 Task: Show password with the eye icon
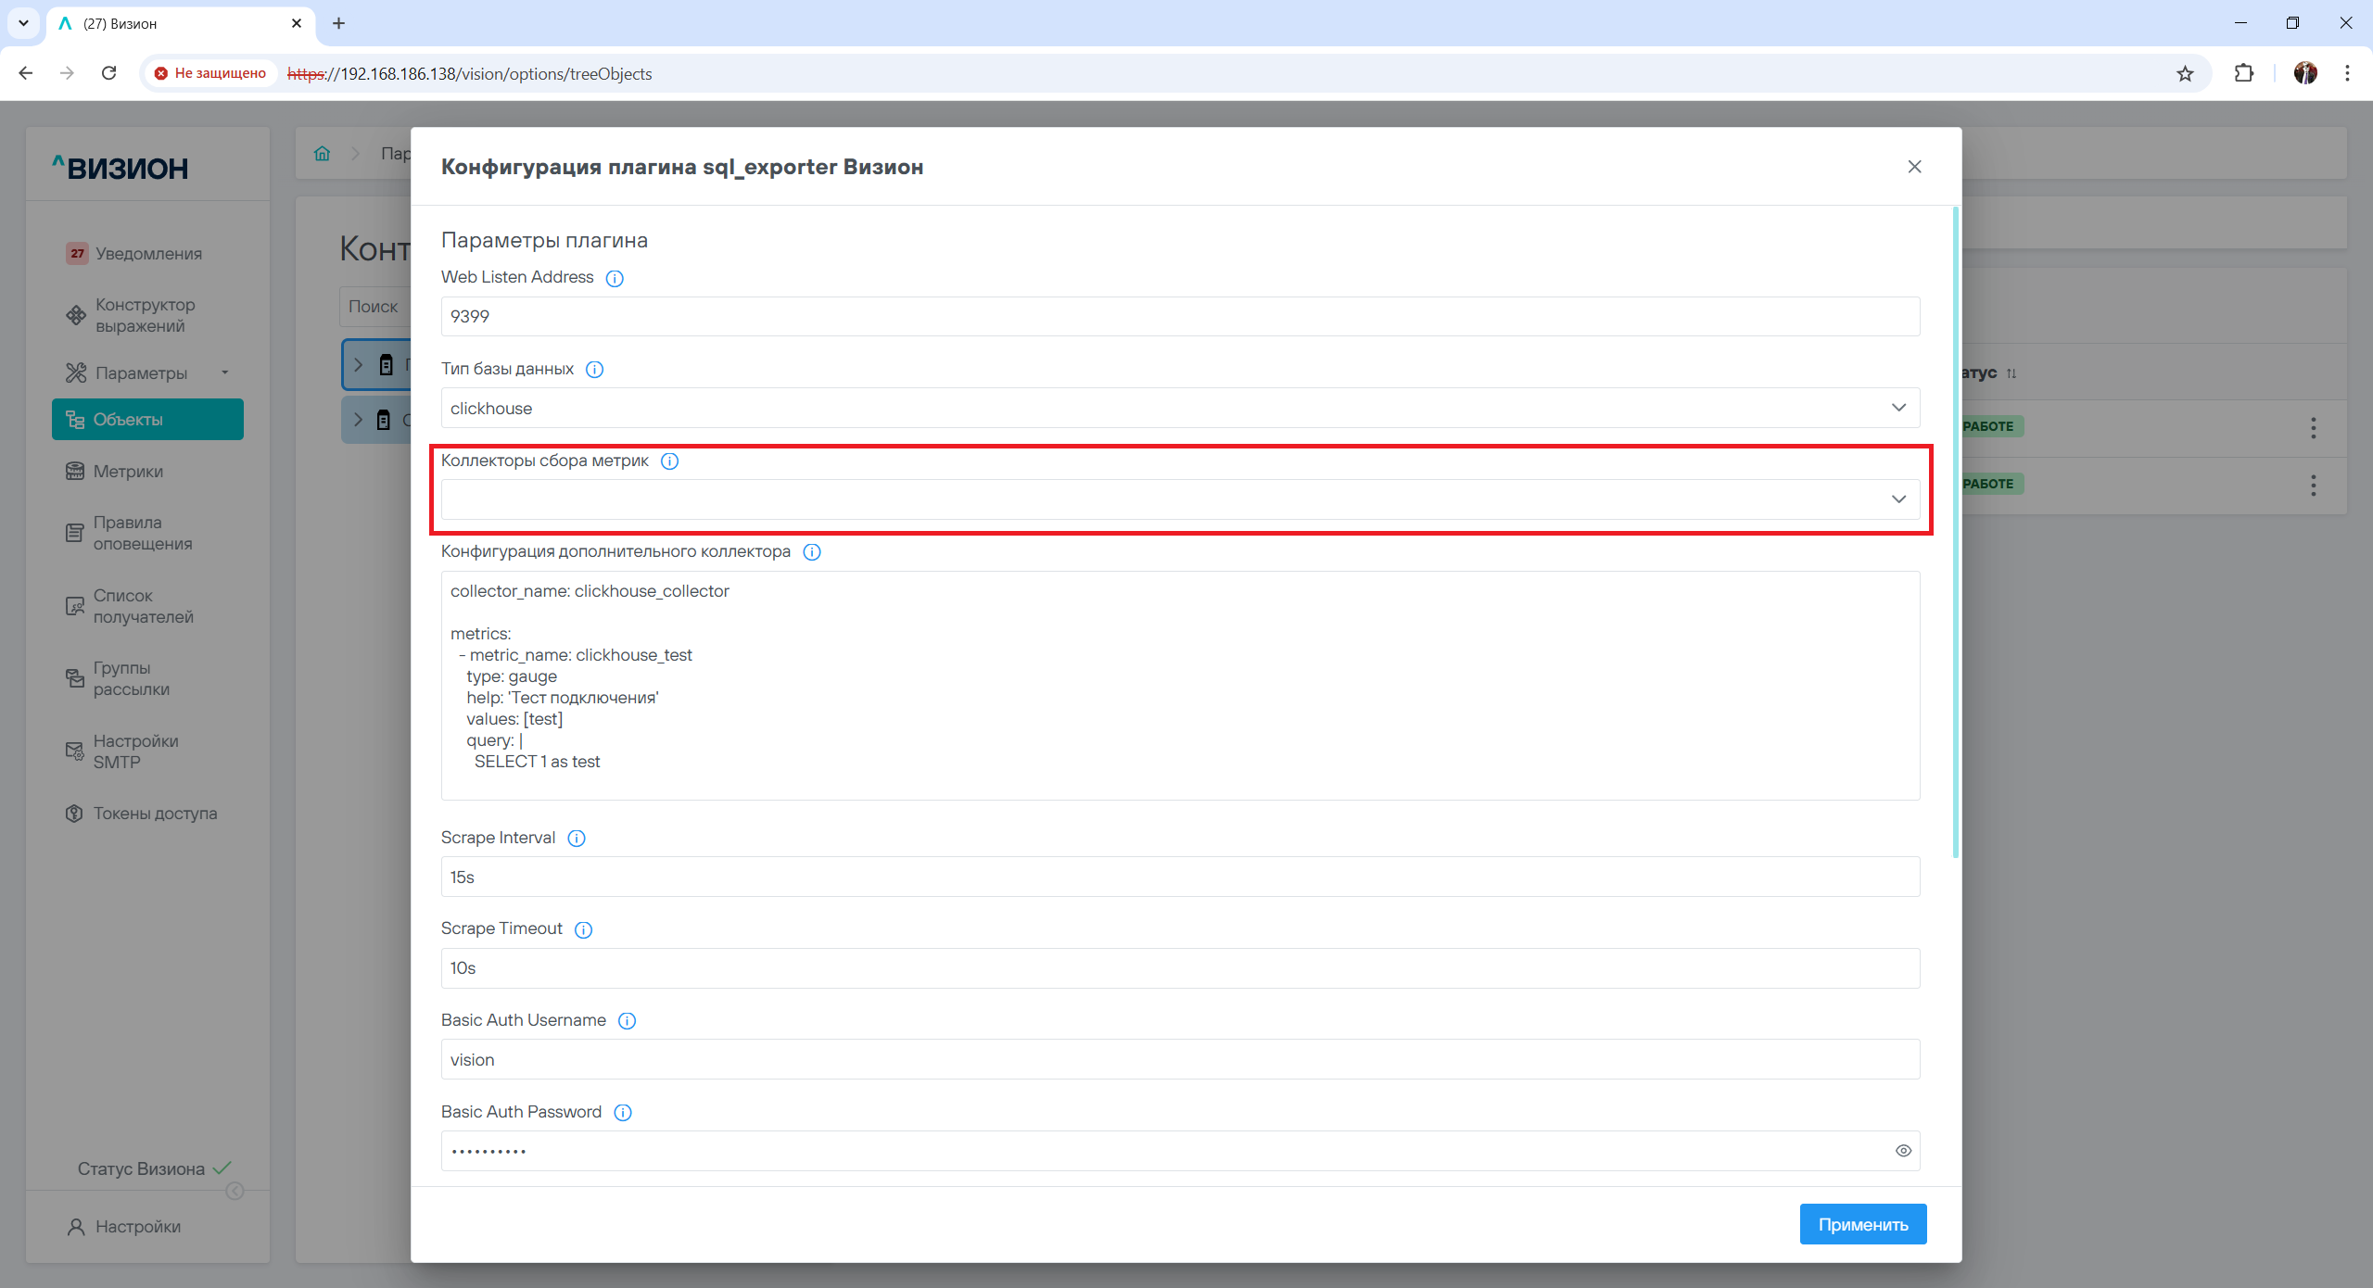[x=1903, y=1151]
